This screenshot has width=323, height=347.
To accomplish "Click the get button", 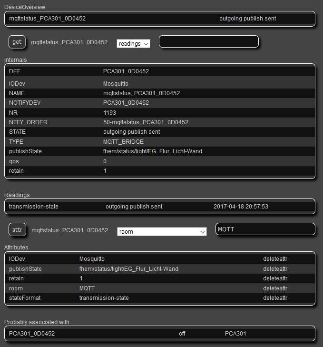I will [17, 42].
